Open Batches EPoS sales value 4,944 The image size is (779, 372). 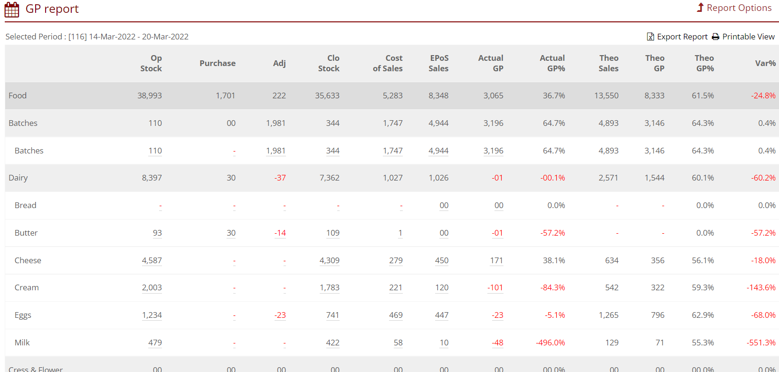pyautogui.click(x=438, y=151)
